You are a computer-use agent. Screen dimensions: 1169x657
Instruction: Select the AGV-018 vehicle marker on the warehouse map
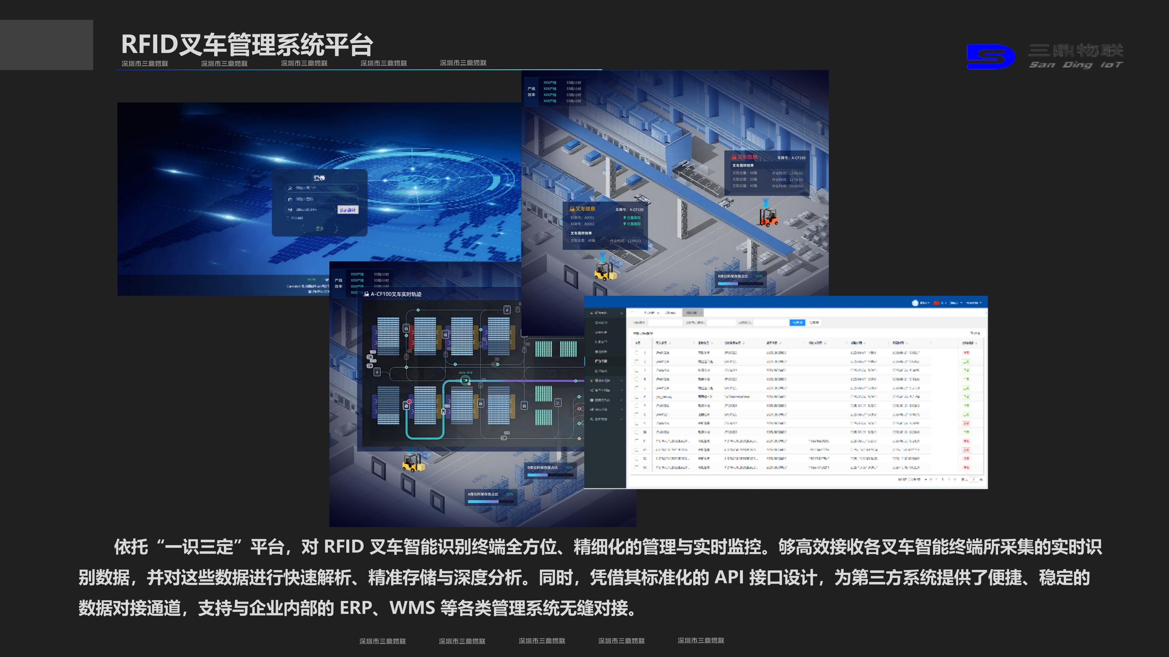[465, 380]
